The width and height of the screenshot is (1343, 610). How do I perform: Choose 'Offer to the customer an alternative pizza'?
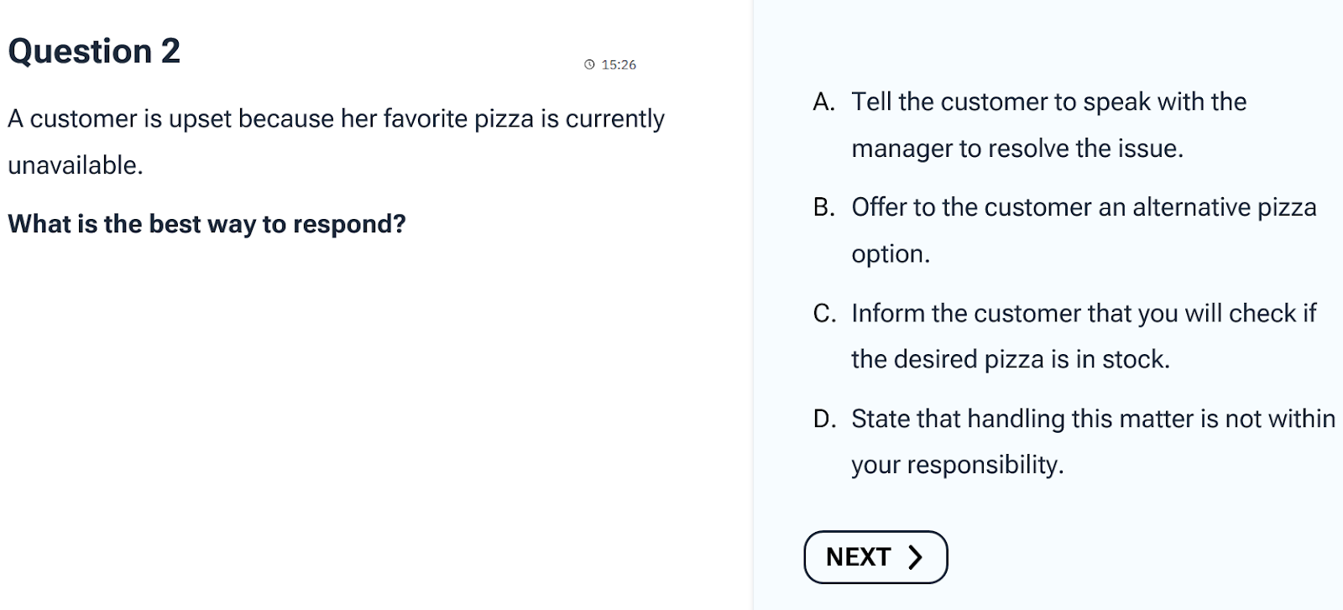[1084, 207]
